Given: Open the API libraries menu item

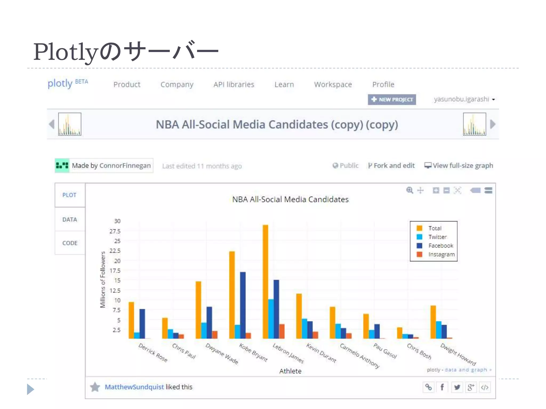Looking at the screenshot, I should [x=234, y=84].
